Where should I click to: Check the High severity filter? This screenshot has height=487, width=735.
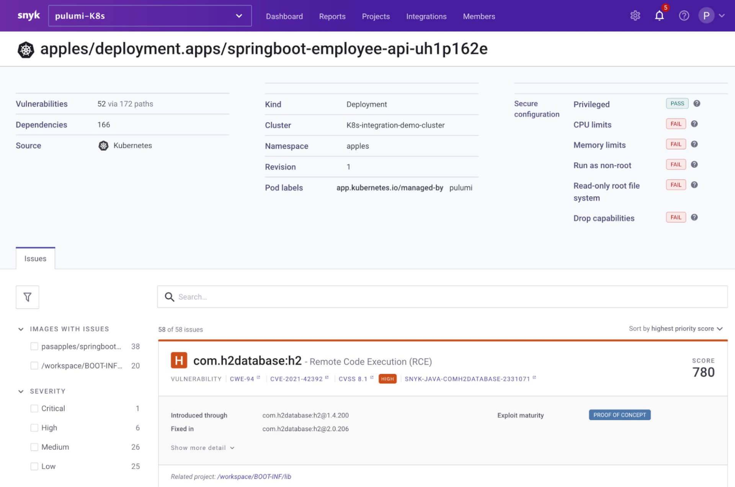tap(34, 427)
